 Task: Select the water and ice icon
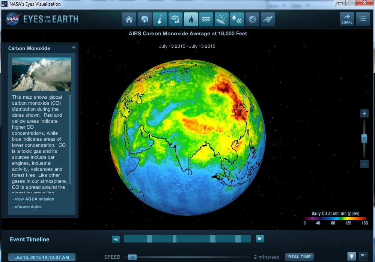pos(237,19)
